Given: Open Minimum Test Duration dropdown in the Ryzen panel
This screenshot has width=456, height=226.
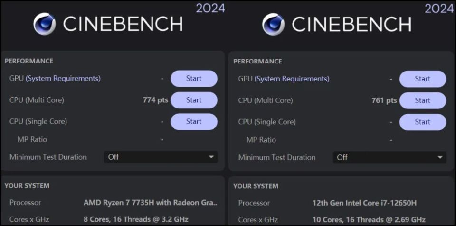Looking at the screenshot, I should [161, 157].
